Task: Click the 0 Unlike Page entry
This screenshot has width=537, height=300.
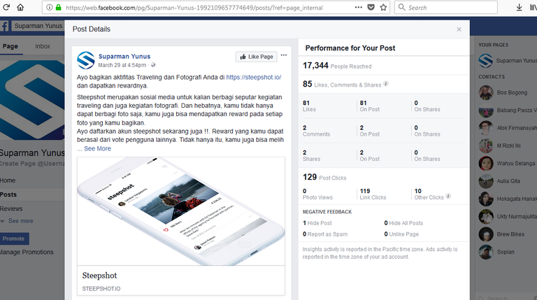Action: [x=401, y=234]
